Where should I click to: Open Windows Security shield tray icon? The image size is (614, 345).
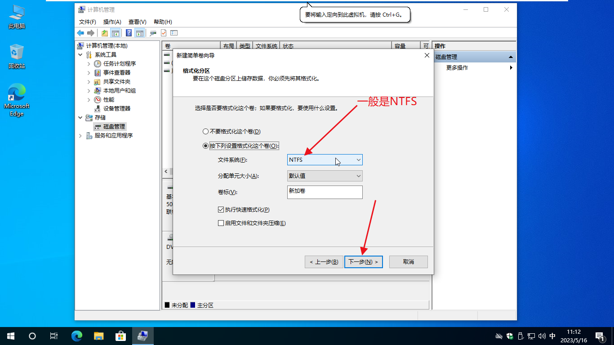[510, 336]
